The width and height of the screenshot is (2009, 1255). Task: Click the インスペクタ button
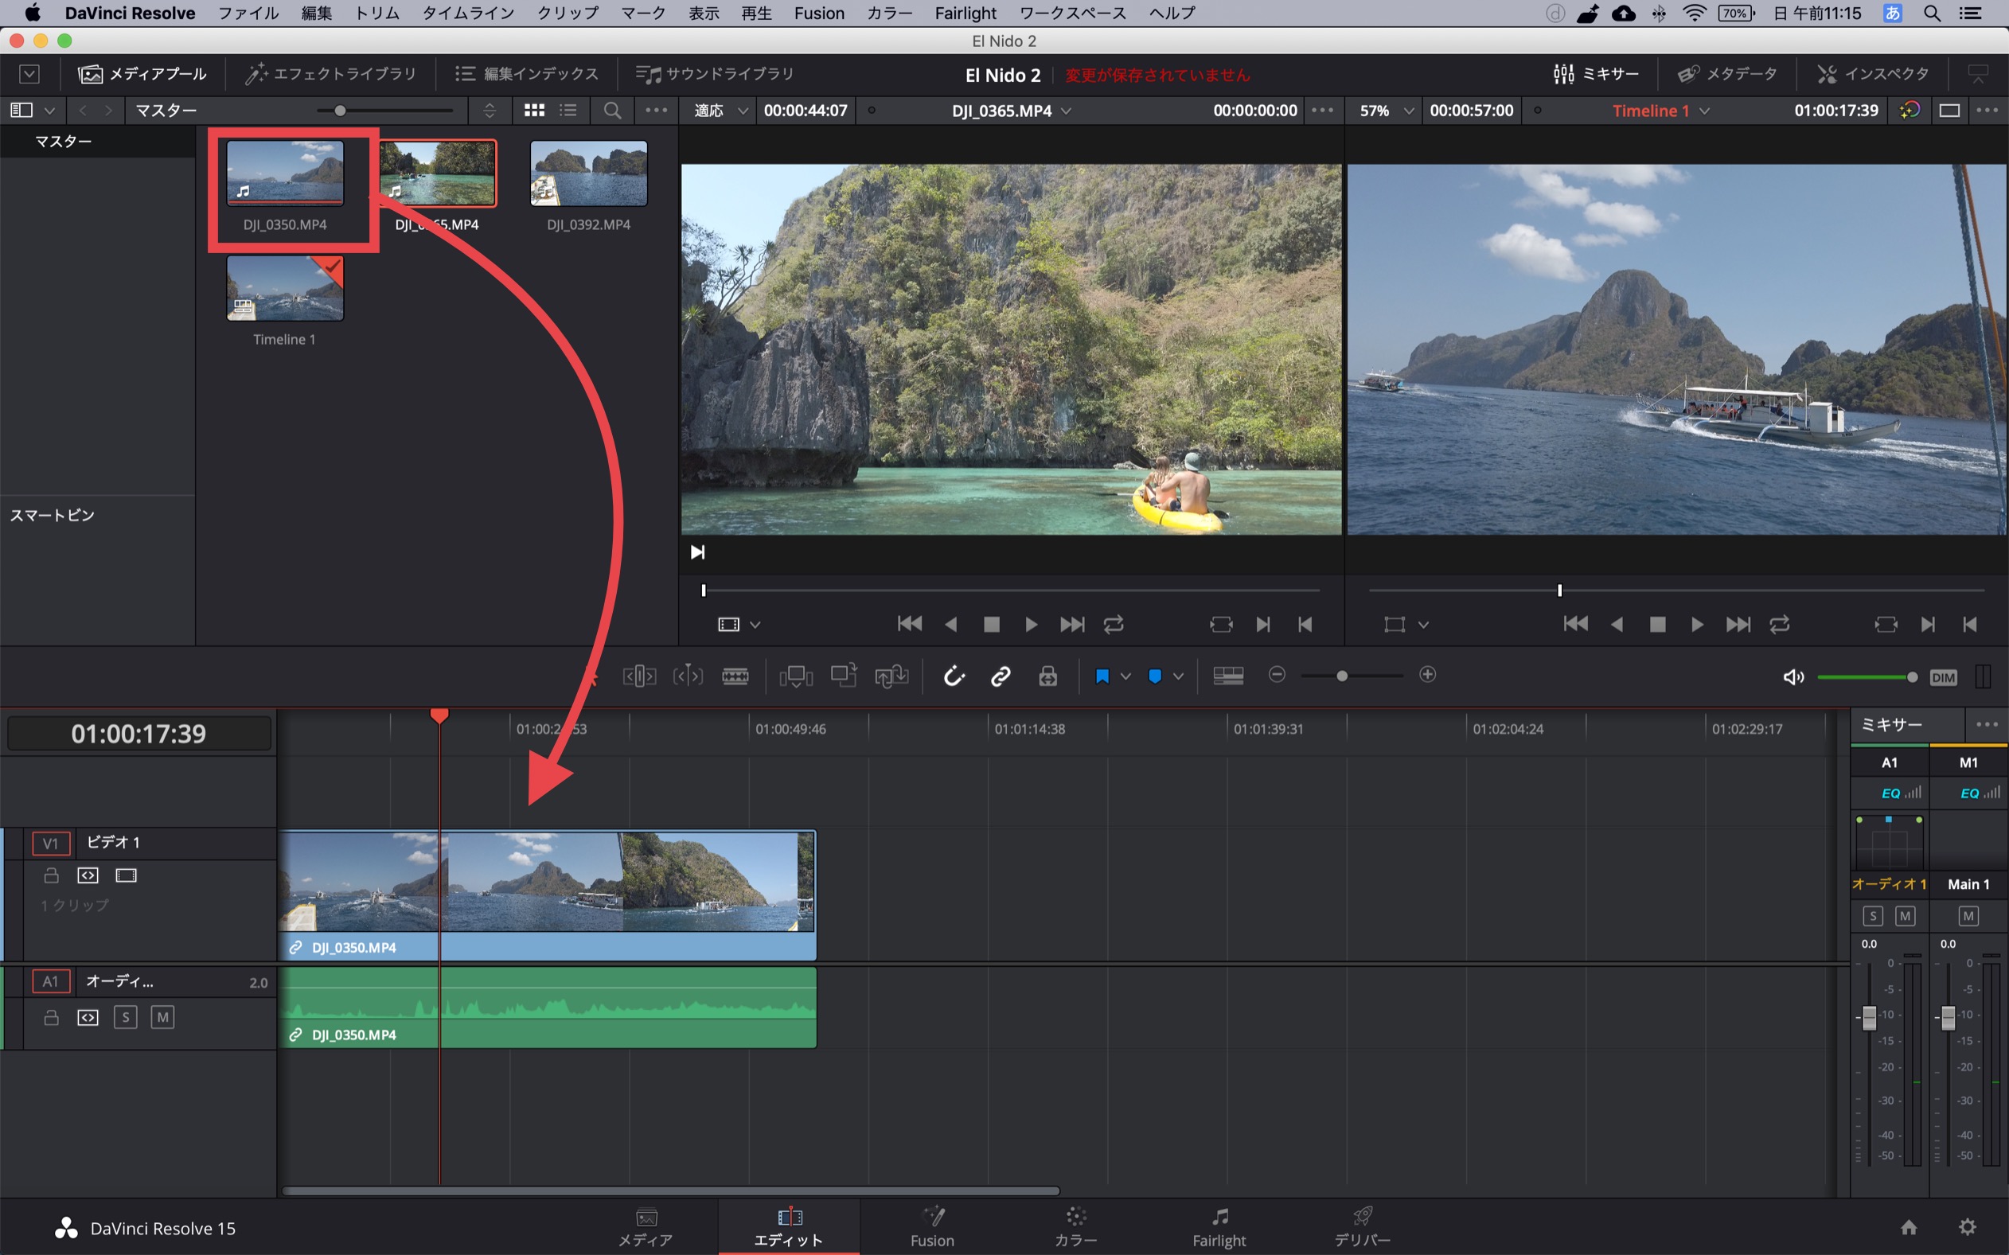point(1873,74)
